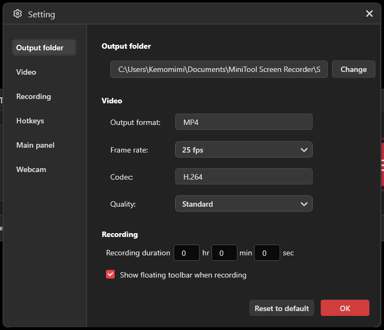The image size is (384, 330).
Task: Select the Webcam sidebar tab
Action: [x=31, y=169]
